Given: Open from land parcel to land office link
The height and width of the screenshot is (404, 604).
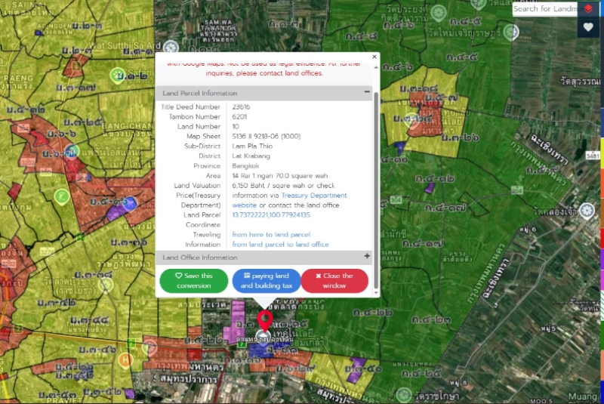Looking at the screenshot, I should (x=280, y=245).
